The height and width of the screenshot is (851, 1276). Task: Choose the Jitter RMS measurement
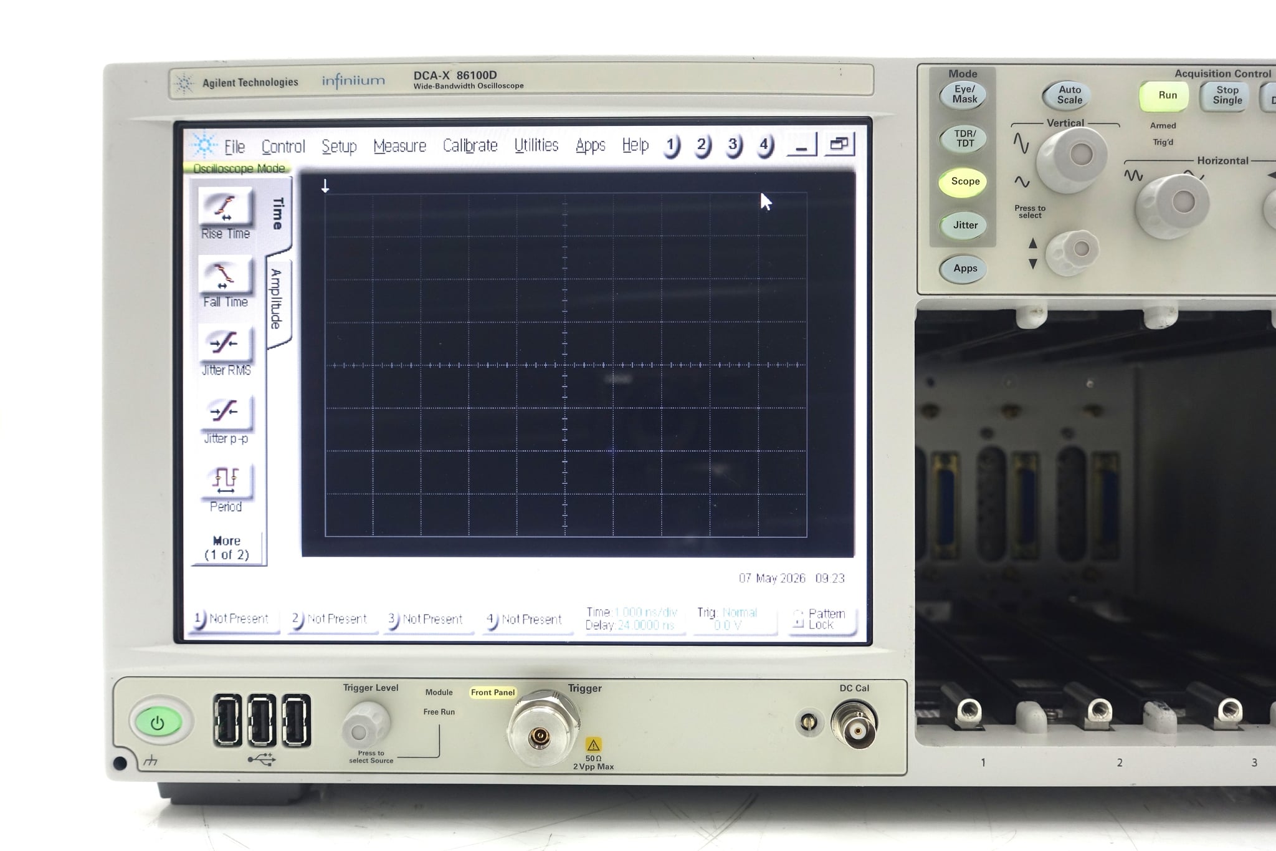226,344
